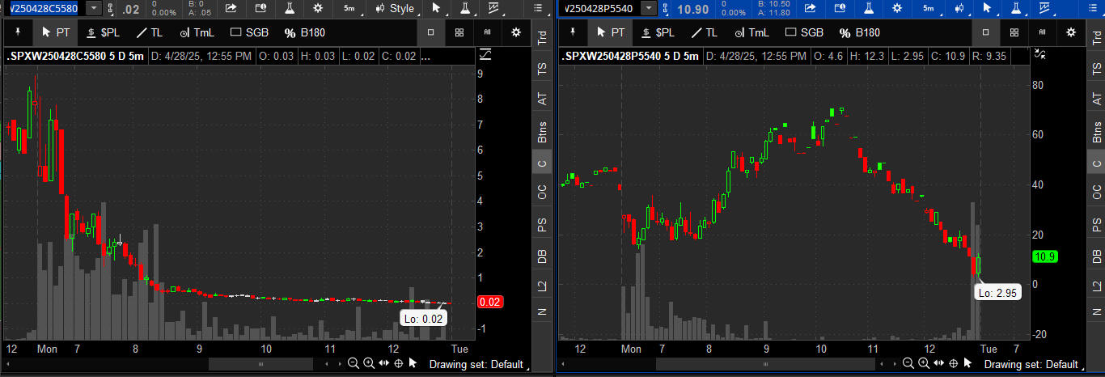The height and width of the screenshot is (377, 1105).
Task: Toggle the symbol link chain in left chart
Action: [110, 8]
